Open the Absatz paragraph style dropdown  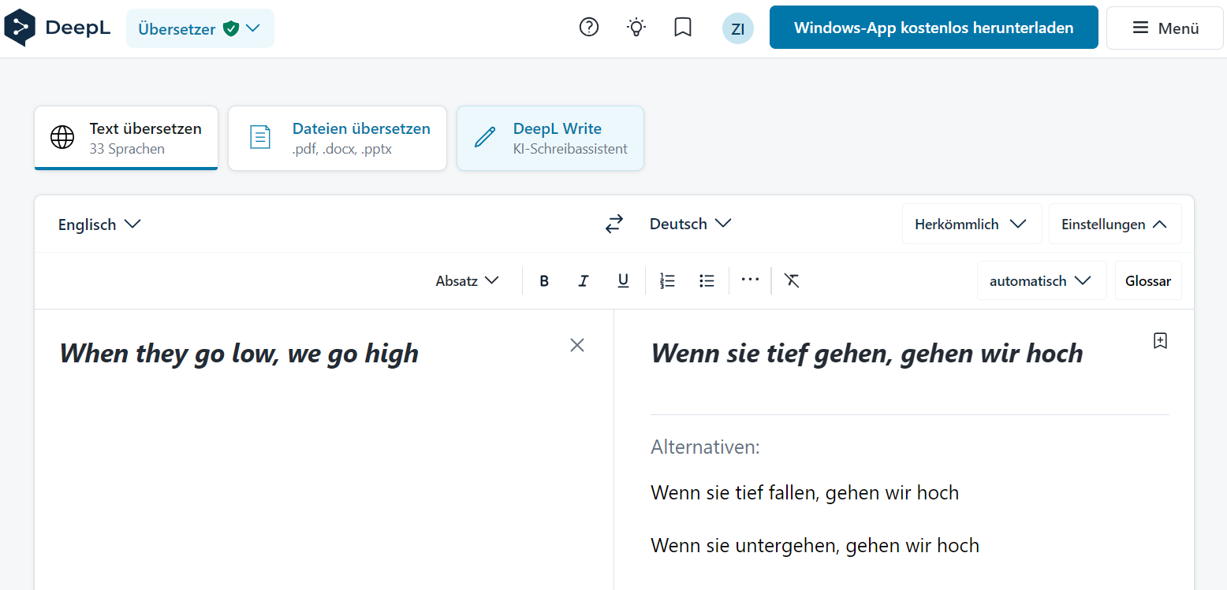tap(468, 281)
